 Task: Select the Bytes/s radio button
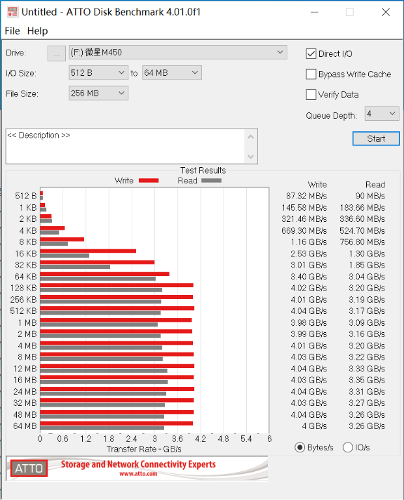tap(300, 447)
